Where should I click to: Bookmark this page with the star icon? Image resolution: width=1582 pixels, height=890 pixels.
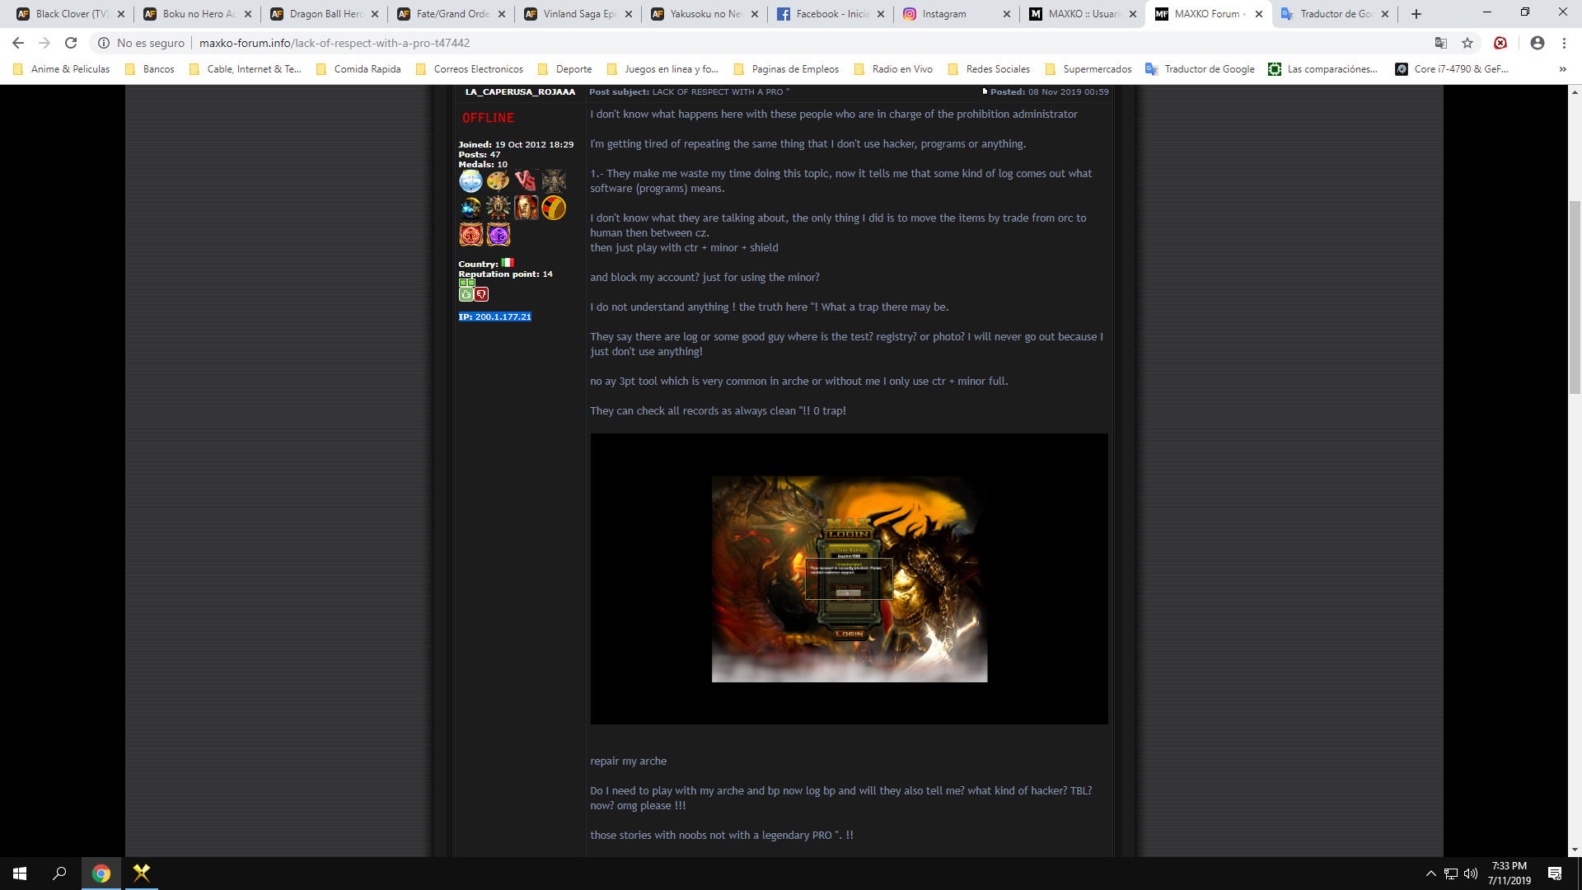tap(1467, 43)
